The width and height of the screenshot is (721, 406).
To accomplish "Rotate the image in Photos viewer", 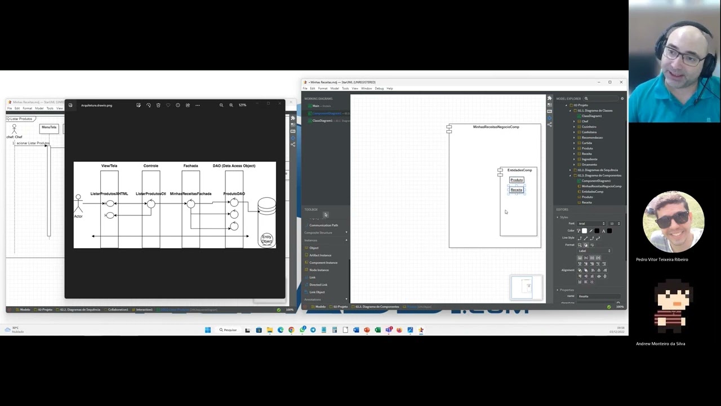I will (x=149, y=105).
